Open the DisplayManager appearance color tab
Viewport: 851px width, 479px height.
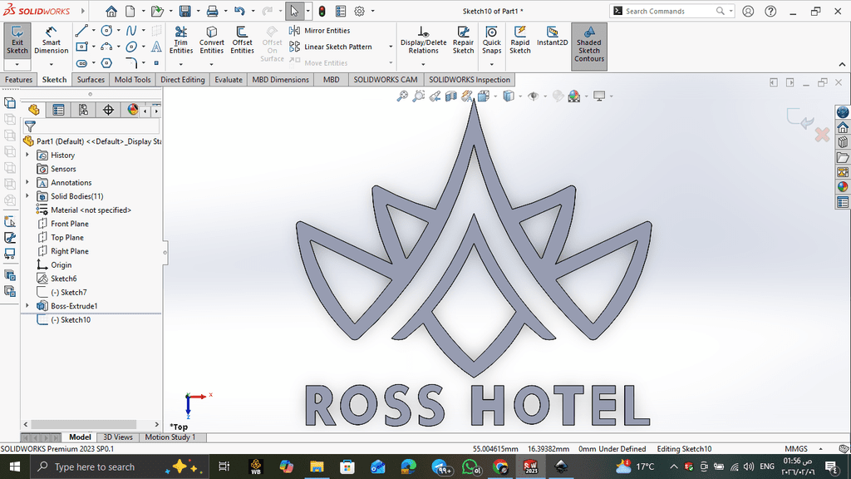click(x=132, y=110)
